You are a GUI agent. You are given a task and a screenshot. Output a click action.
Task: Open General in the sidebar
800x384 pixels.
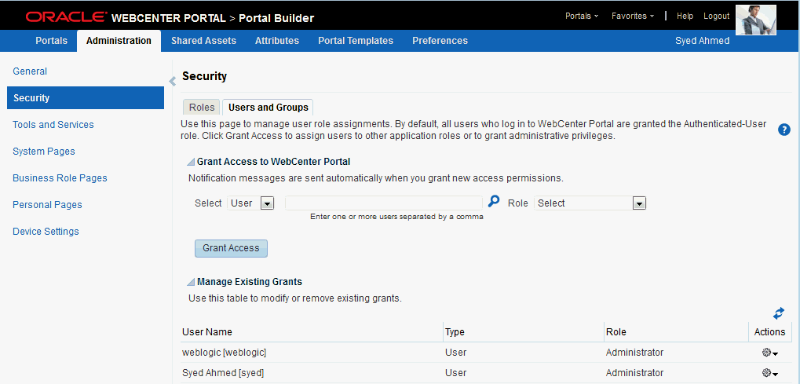point(30,71)
